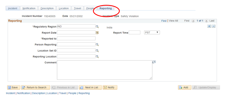
Task: Switch to the Notification tab
Action: click(29, 8)
